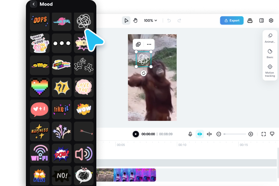Screen dimensions: 279x186
Task: Undo the last action
Action: click(x=169, y=21)
